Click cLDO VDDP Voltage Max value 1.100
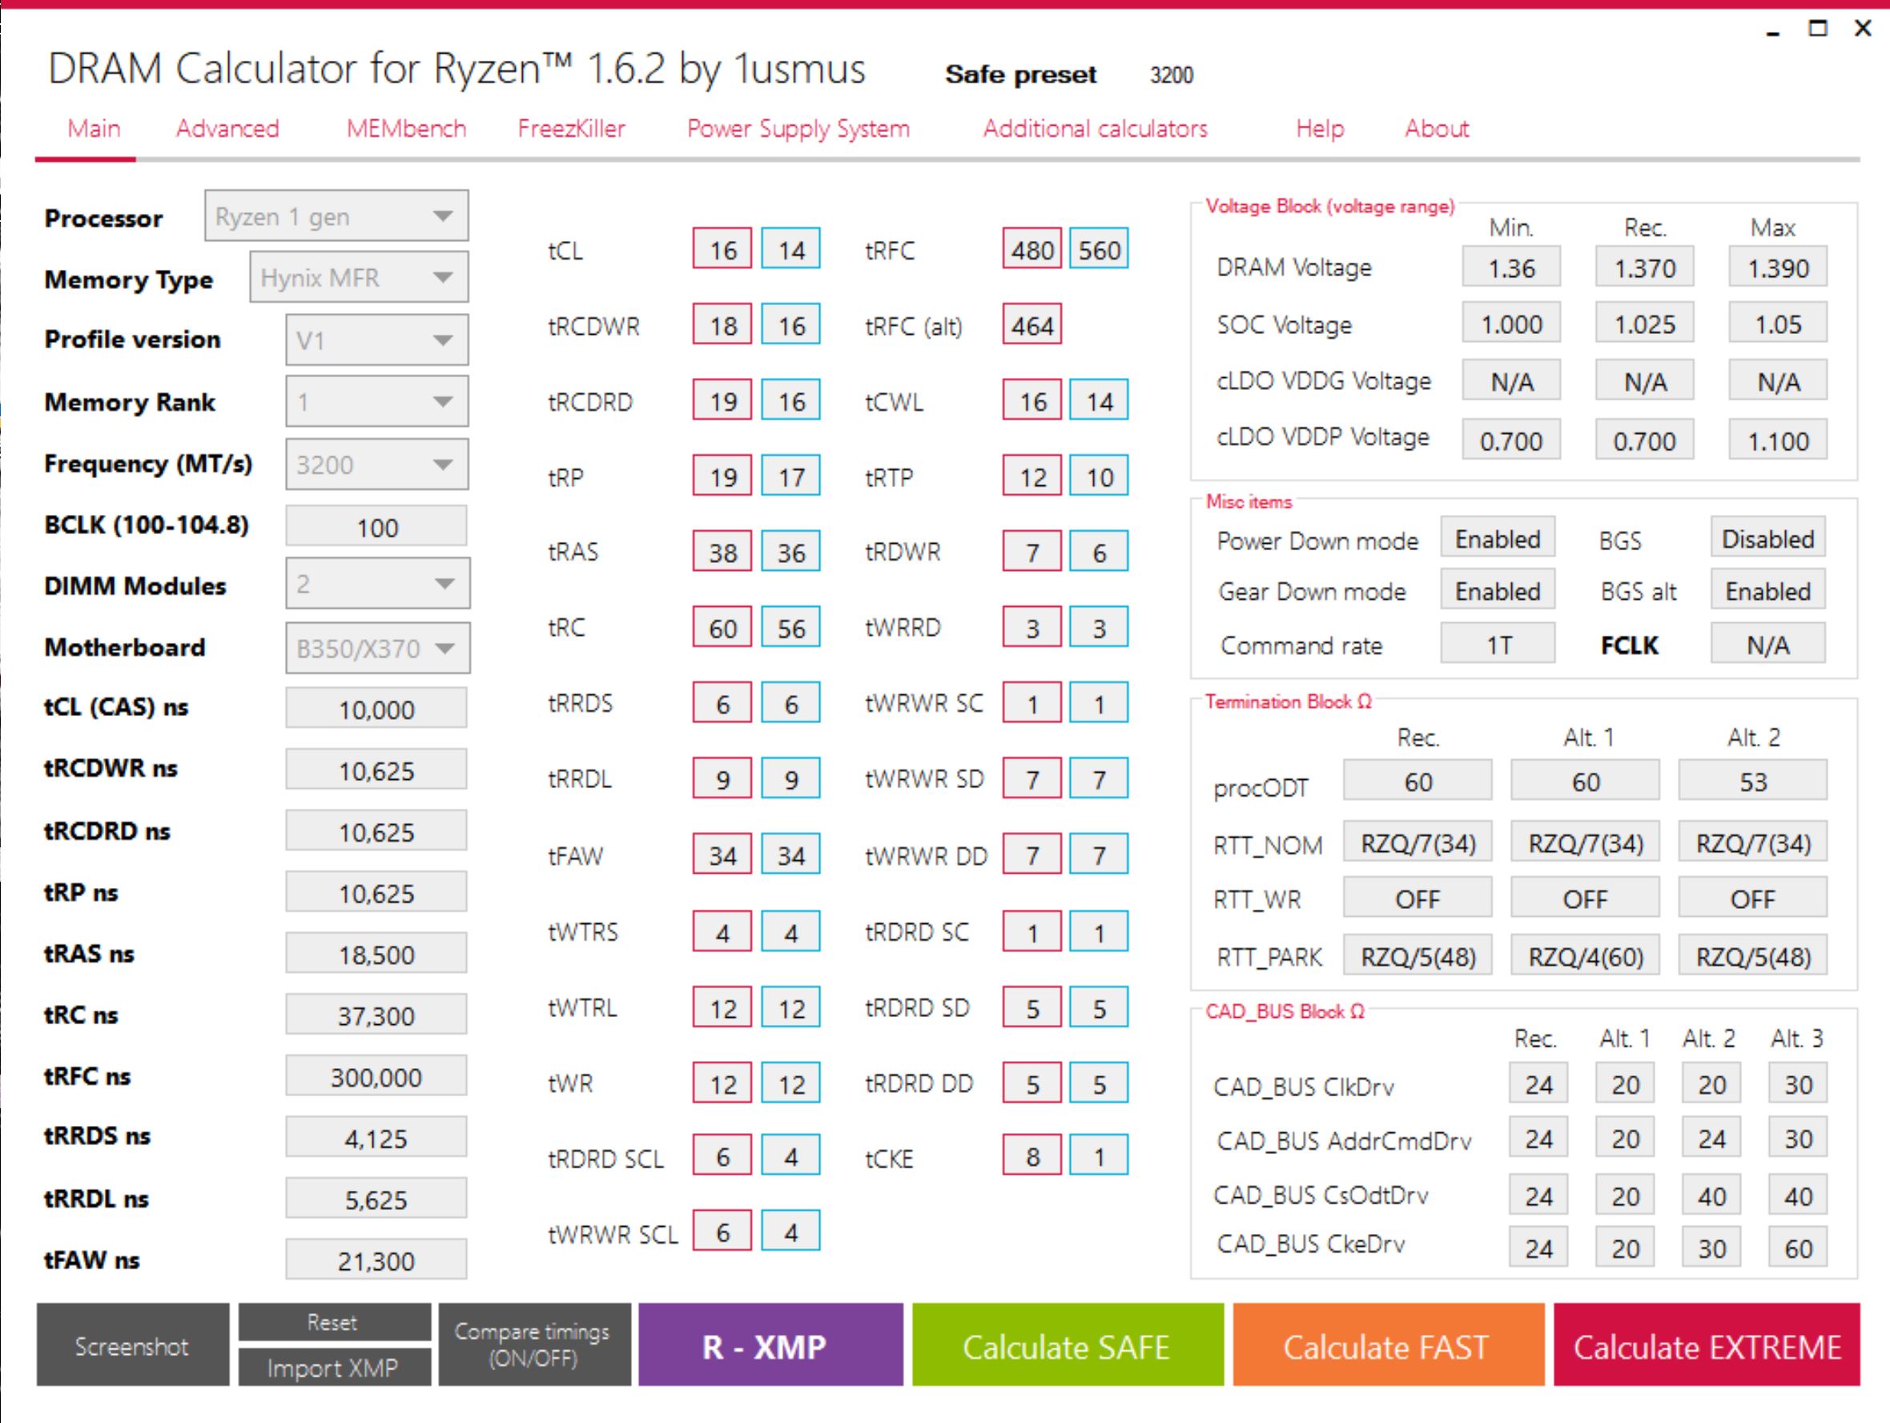The height and width of the screenshot is (1423, 1890). (x=1778, y=439)
